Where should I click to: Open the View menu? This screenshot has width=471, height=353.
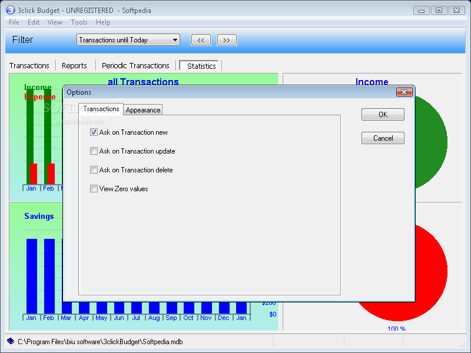(x=55, y=22)
